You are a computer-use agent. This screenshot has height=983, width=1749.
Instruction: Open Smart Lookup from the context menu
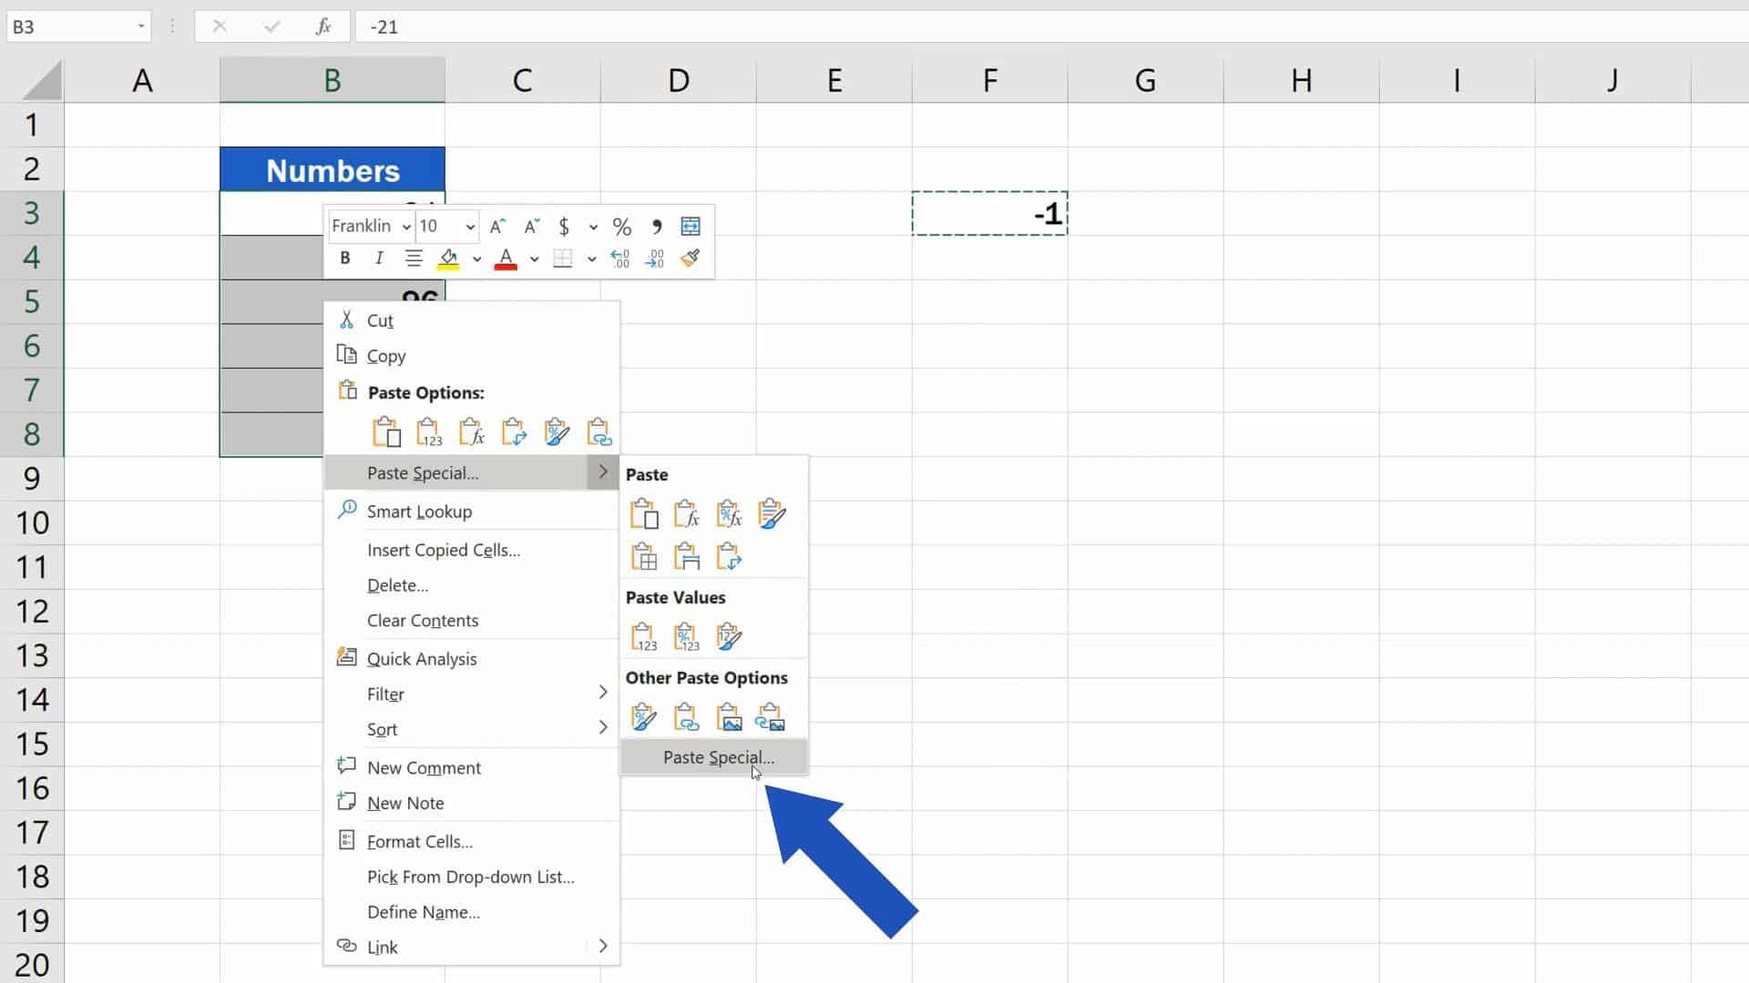pyautogui.click(x=472, y=512)
